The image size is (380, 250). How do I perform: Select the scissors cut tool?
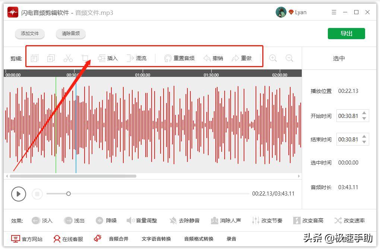[68, 58]
